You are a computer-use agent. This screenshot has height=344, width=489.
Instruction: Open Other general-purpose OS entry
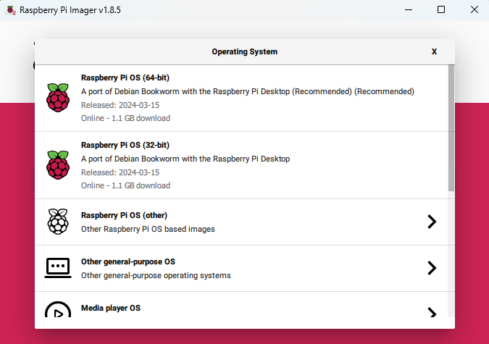[x=241, y=268]
